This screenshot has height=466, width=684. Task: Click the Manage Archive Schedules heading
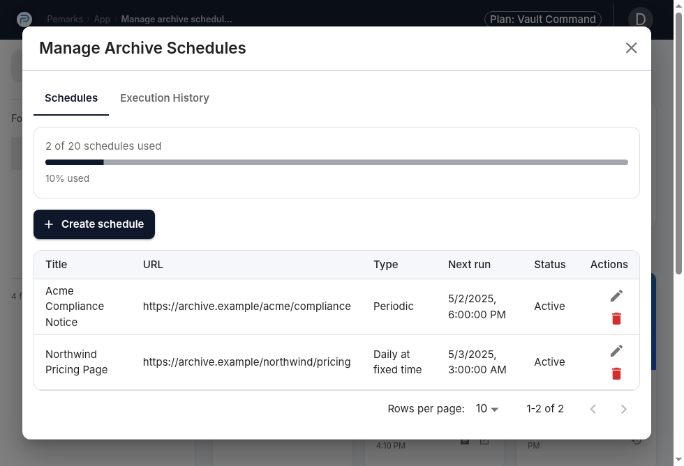[142, 48]
